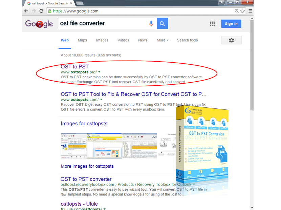Expand the More search category dropdown
This screenshot has width=281, height=210.
163,40
